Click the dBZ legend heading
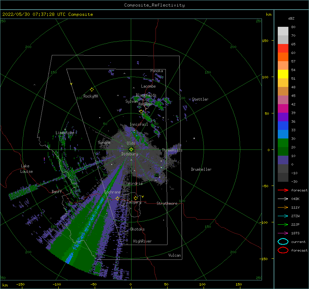This screenshot has width=309, height=289. pos(291,18)
